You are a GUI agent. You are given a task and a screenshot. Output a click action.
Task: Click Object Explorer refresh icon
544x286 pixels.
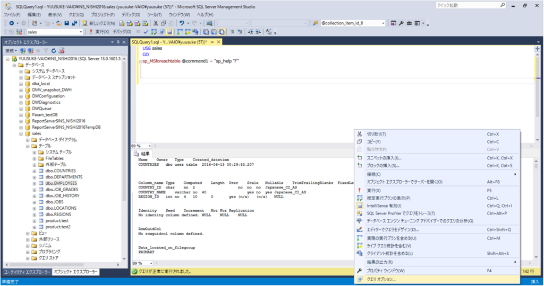coord(54,50)
